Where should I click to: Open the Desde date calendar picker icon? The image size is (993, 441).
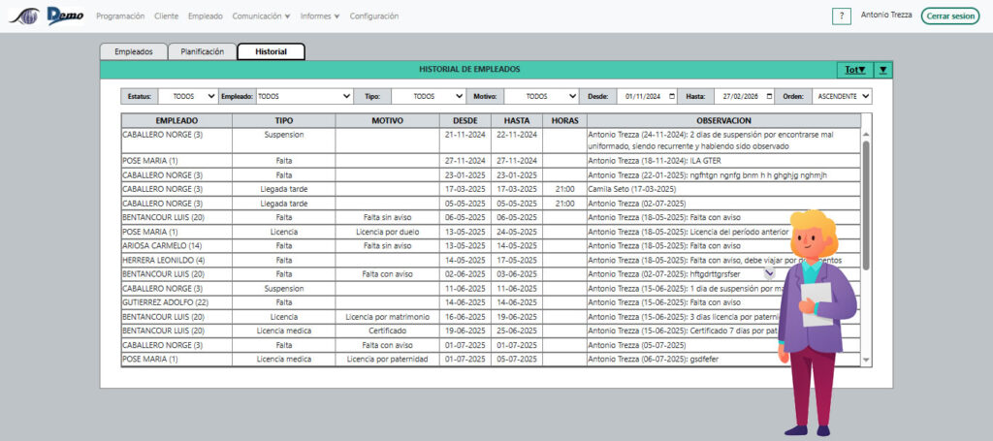point(672,97)
